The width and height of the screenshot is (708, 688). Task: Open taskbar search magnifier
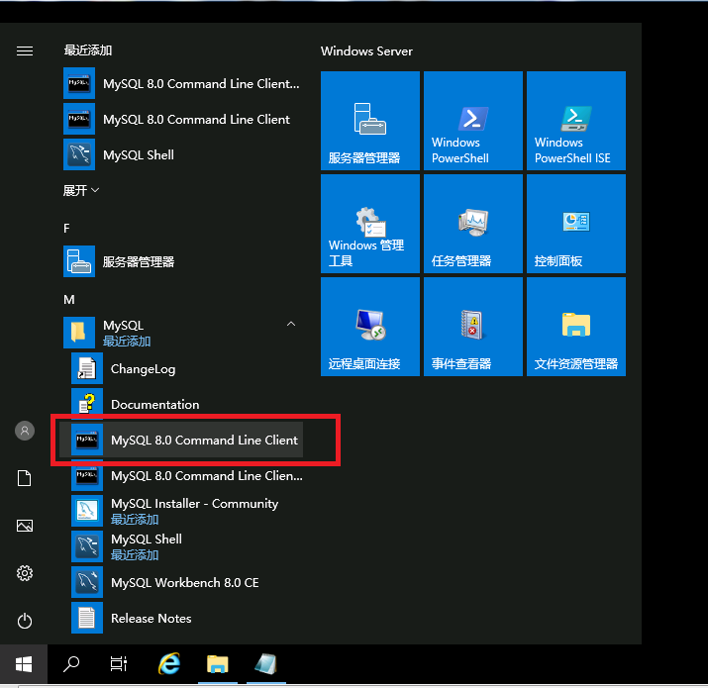tap(71, 664)
